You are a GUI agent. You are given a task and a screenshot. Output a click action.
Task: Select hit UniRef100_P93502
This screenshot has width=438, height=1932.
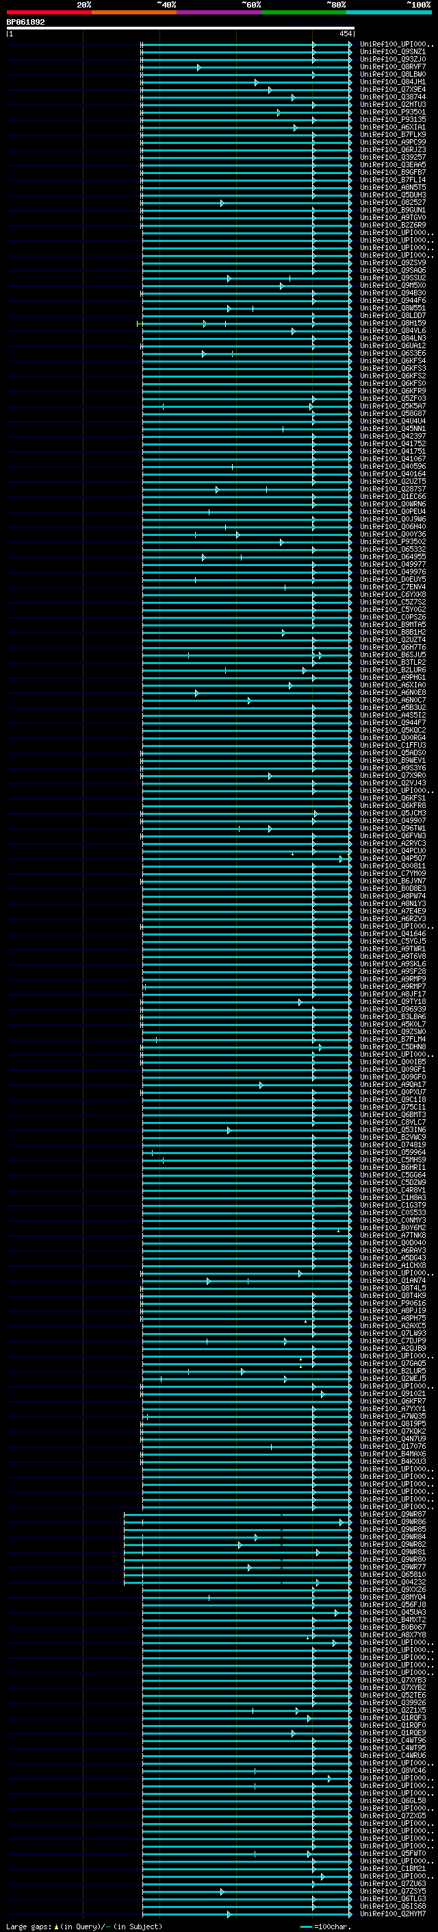(x=393, y=541)
